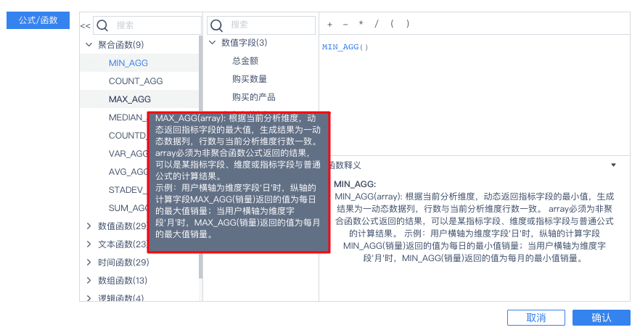Collapse the 聚合函数(9) group
This screenshot has width=640, height=330.
point(89,44)
